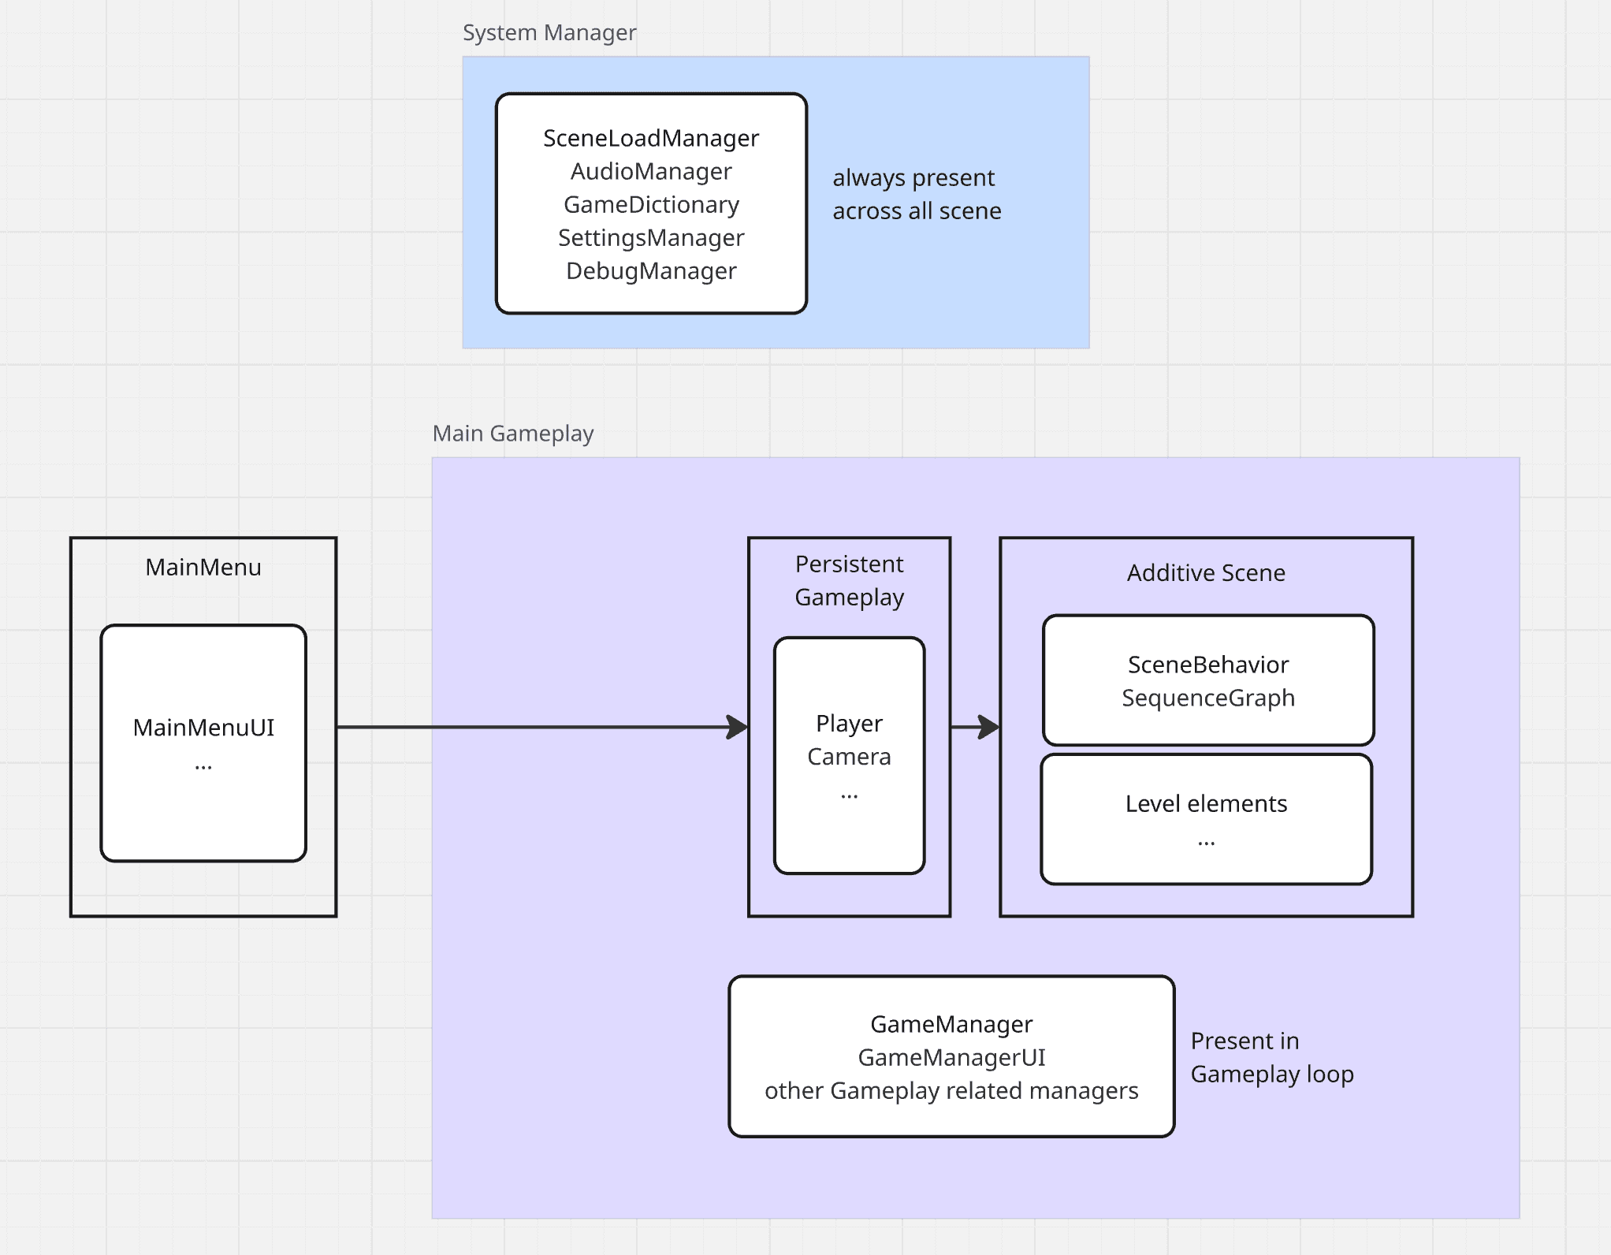Select the System Manager frame title
The width and height of the screenshot is (1611, 1255).
[x=549, y=32]
